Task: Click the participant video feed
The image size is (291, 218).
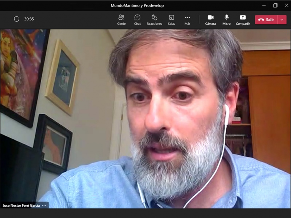Action: tap(145, 119)
